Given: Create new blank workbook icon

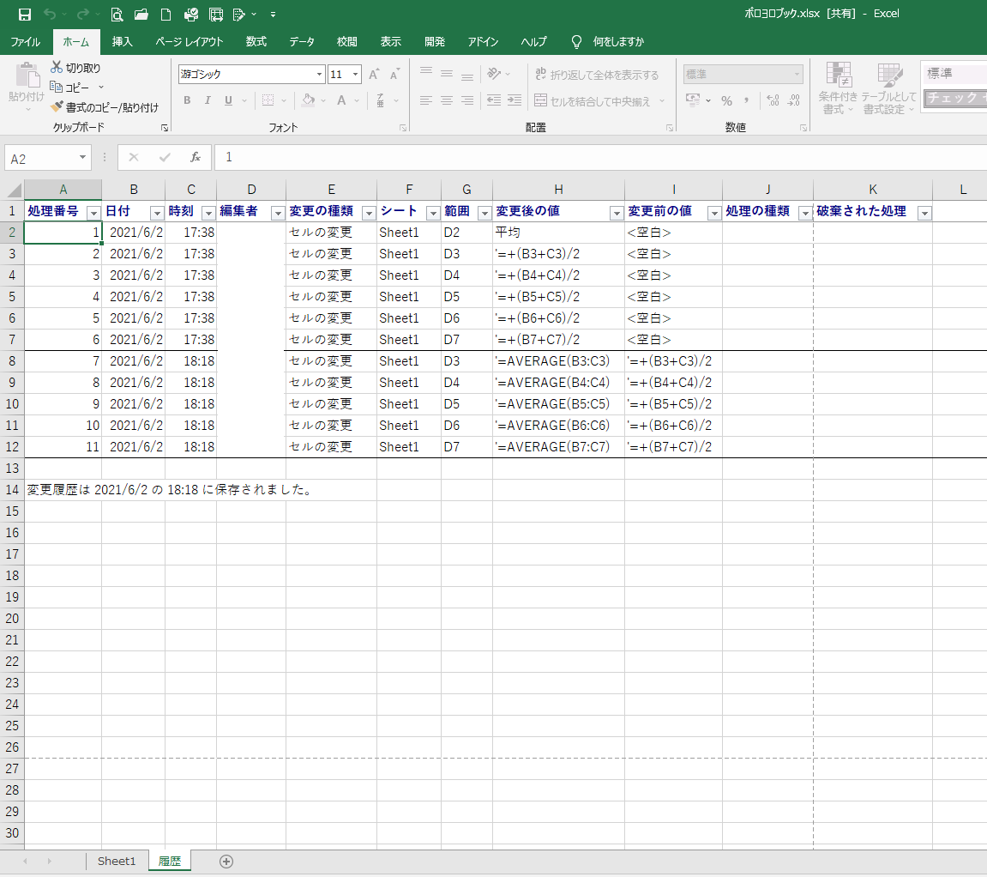Looking at the screenshot, I should 166,14.
